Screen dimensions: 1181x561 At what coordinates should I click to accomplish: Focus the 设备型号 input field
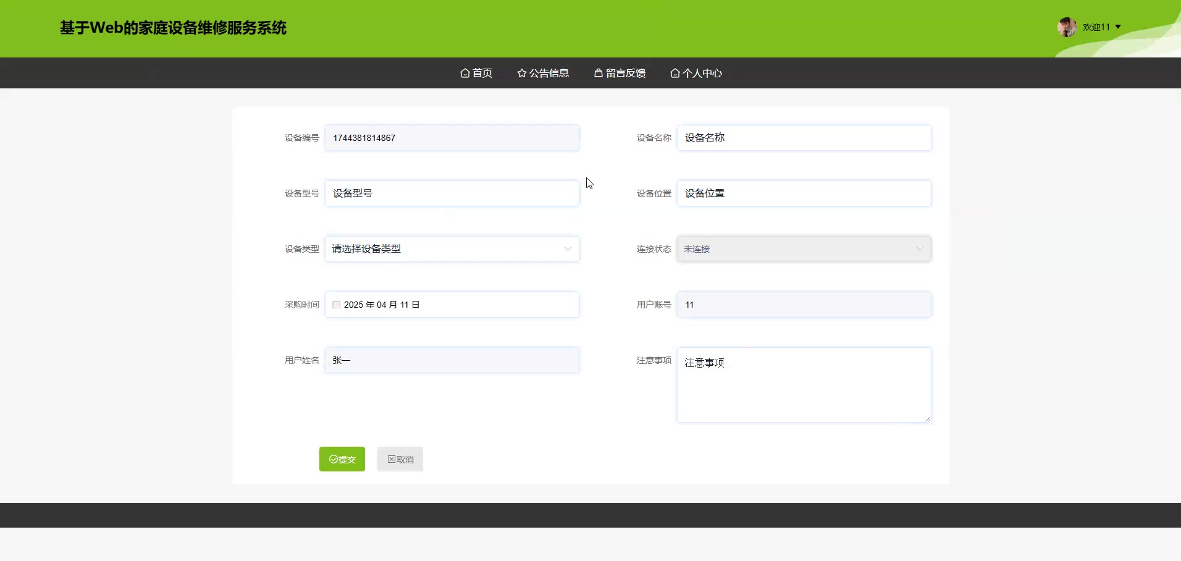[452, 193]
